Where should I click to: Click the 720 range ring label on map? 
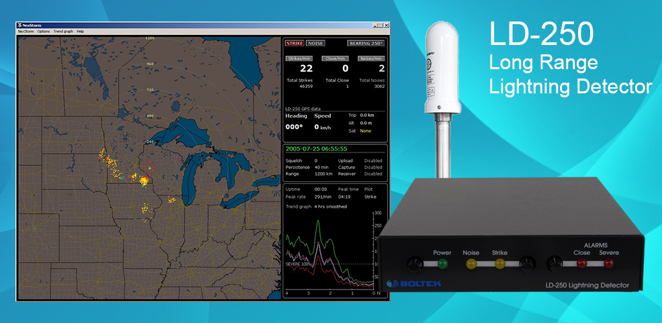(x=150, y=90)
